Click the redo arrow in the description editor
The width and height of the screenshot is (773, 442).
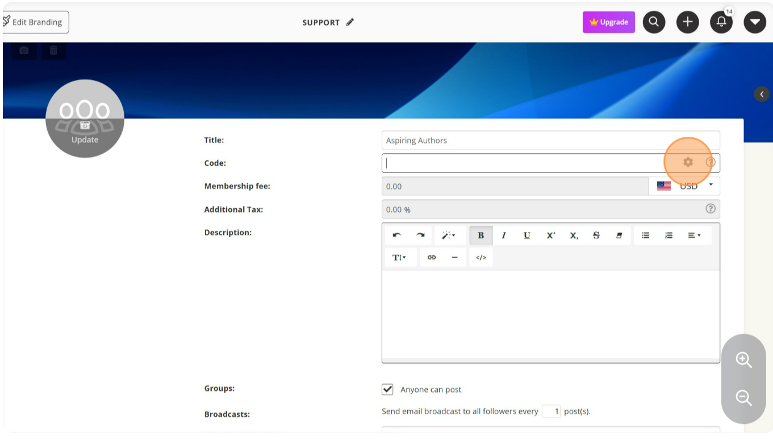click(420, 235)
